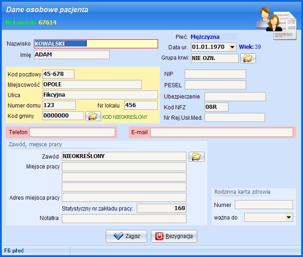
Task: Click the Rezygnacja cancel button
Action: pos(174,236)
